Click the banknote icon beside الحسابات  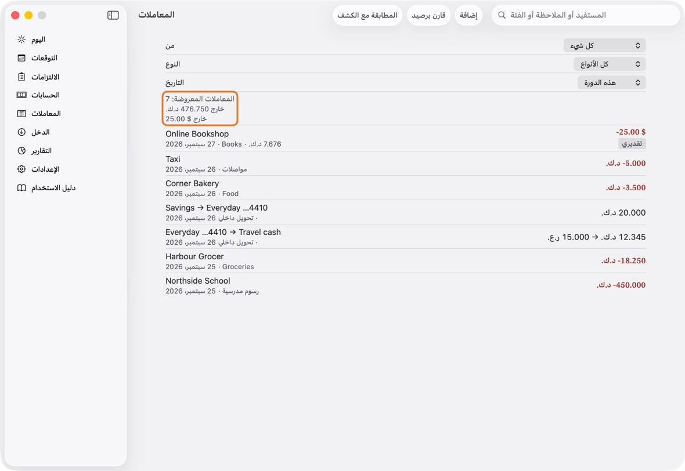point(21,95)
